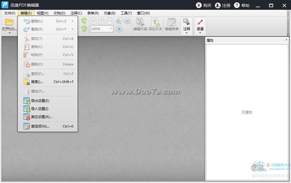Screen dimensions: 291x183
Task: Choose Export Settings (导出设置)
Action: [40, 101]
